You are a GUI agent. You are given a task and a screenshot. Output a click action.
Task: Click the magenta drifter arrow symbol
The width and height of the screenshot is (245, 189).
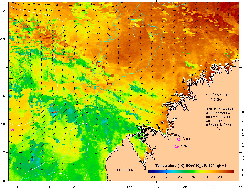177,147
